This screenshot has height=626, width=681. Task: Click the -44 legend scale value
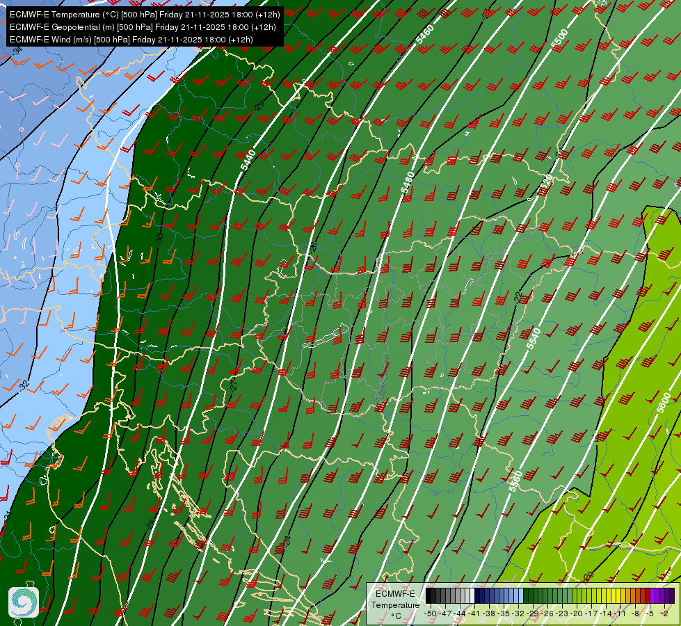[x=460, y=613]
